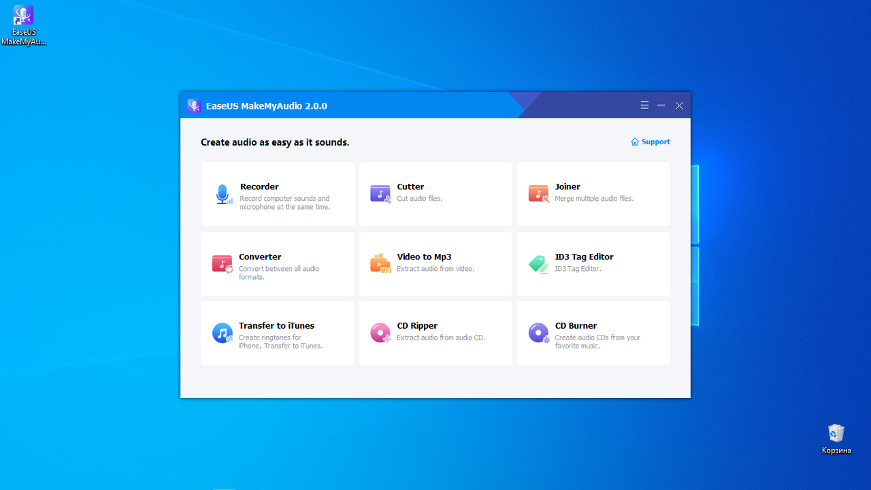Click the Cutter purple folder icon
This screenshot has height=490, width=871.
[x=380, y=194]
